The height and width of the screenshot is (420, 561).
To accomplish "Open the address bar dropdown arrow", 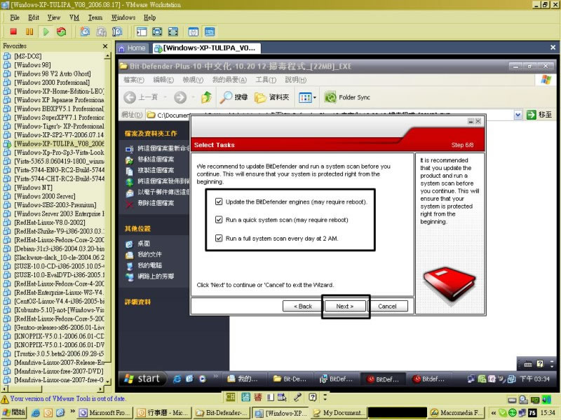I will (x=518, y=115).
